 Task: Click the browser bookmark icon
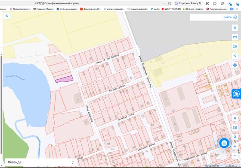click(170, 3)
